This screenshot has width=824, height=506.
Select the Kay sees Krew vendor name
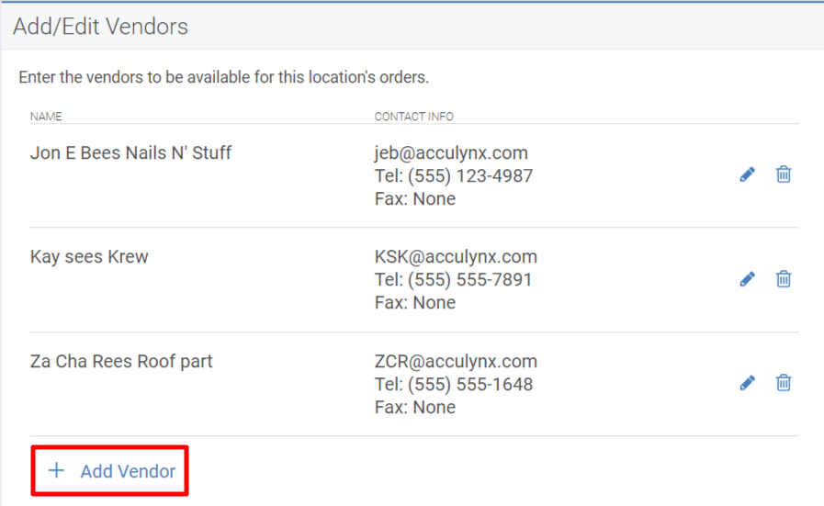pyautogui.click(x=89, y=257)
